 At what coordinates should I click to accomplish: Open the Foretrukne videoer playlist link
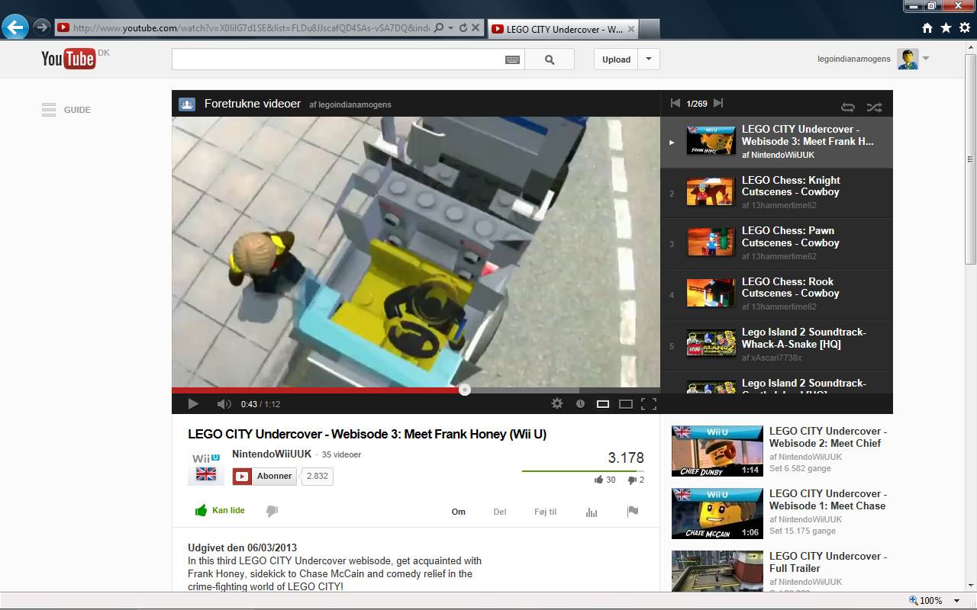(x=253, y=104)
